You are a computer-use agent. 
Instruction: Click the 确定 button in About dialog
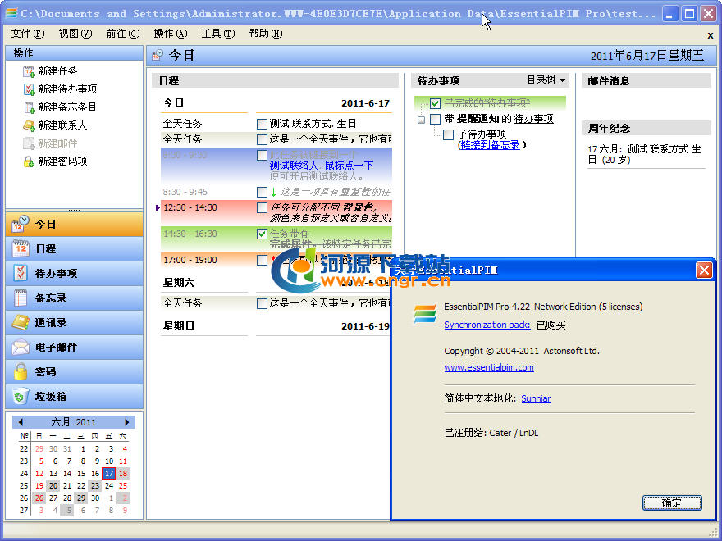click(671, 502)
